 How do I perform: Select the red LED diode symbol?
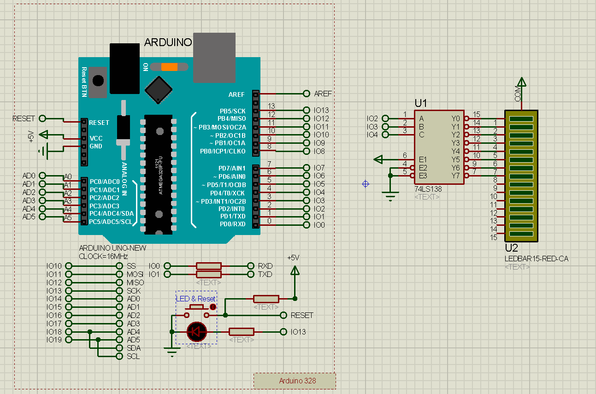pos(197,331)
